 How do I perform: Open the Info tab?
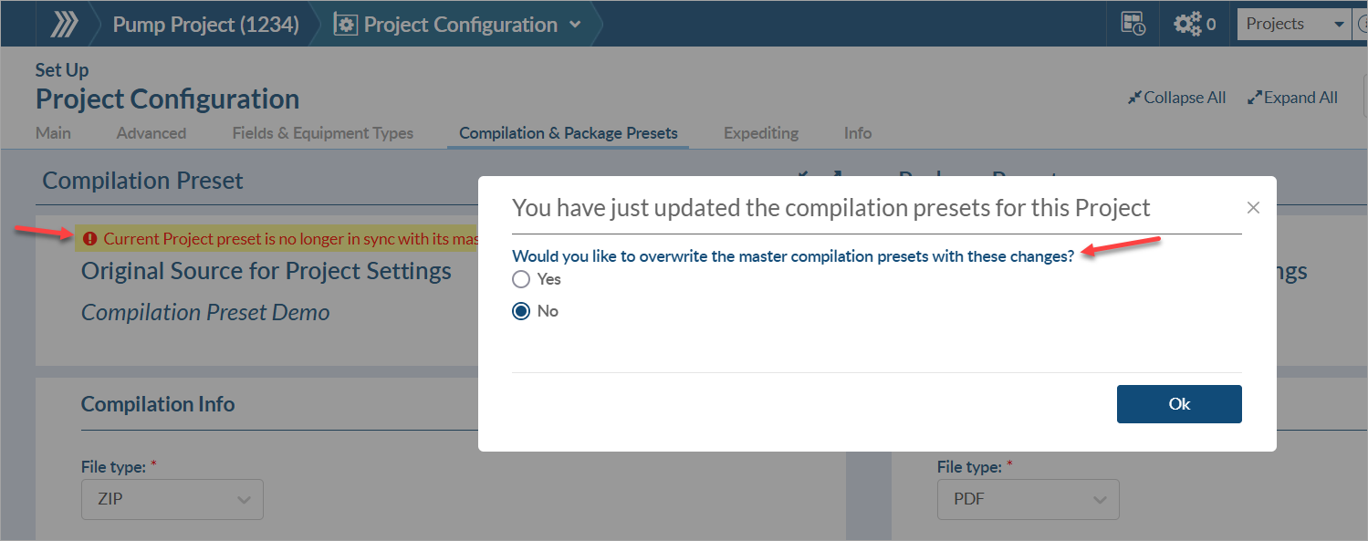click(857, 133)
